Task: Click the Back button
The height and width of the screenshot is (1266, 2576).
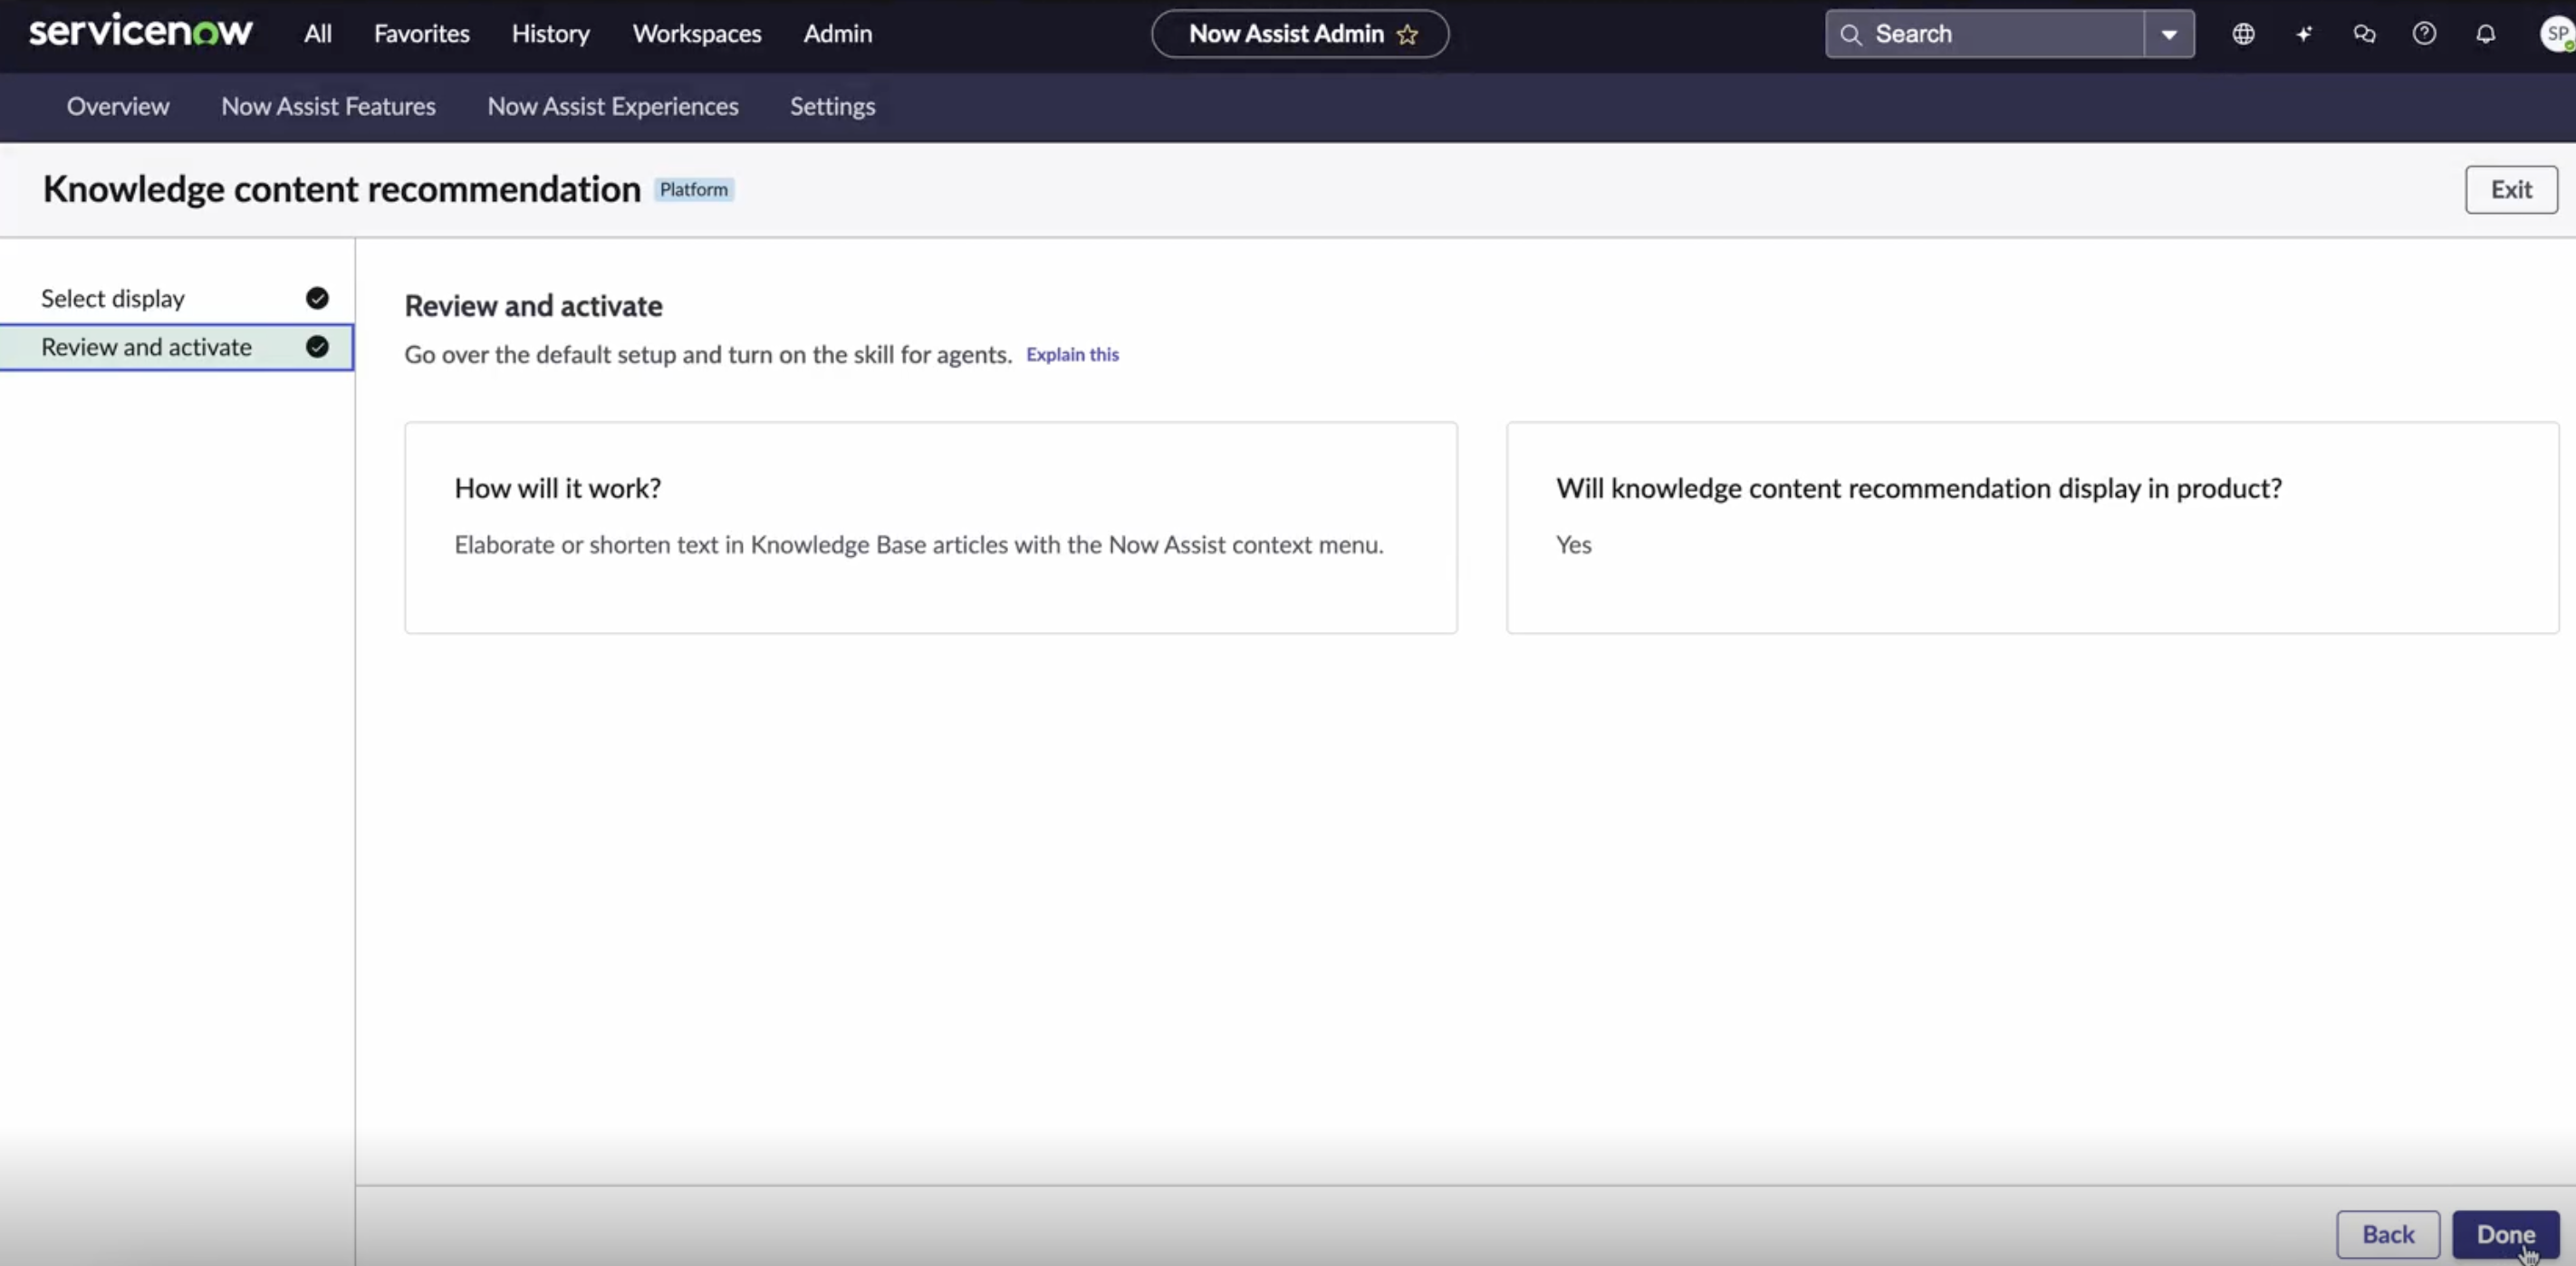Action: pyautogui.click(x=2388, y=1234)
